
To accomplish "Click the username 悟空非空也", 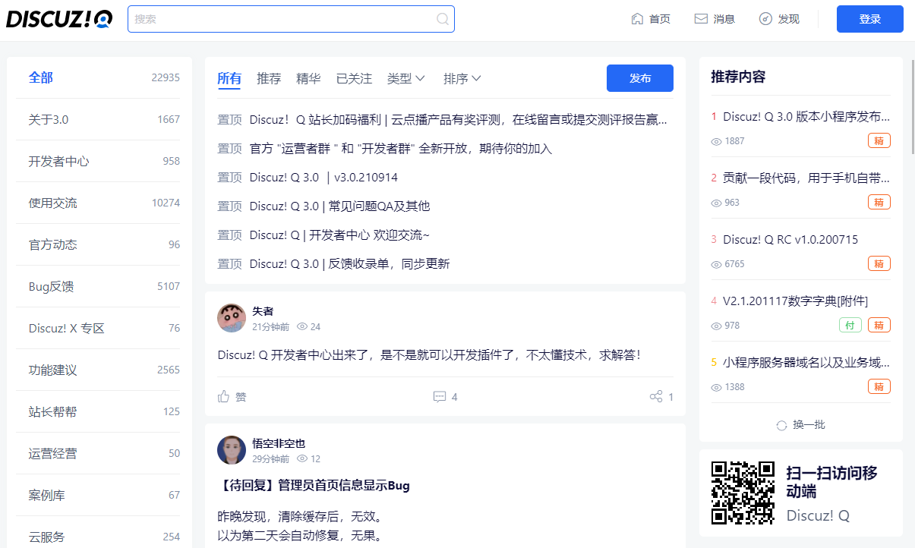I will 279,443.
